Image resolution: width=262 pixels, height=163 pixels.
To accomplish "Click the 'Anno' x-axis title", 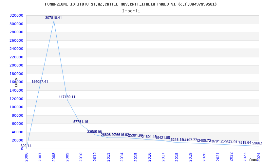I will click(x=254, y=160).
